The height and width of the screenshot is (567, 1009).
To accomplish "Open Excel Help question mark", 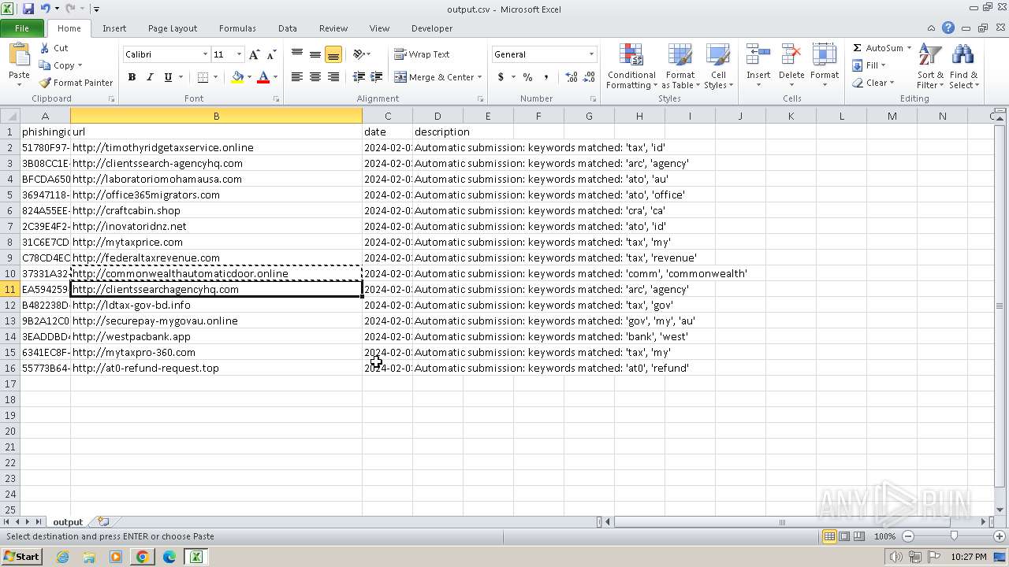I will [x=948, y=28].
